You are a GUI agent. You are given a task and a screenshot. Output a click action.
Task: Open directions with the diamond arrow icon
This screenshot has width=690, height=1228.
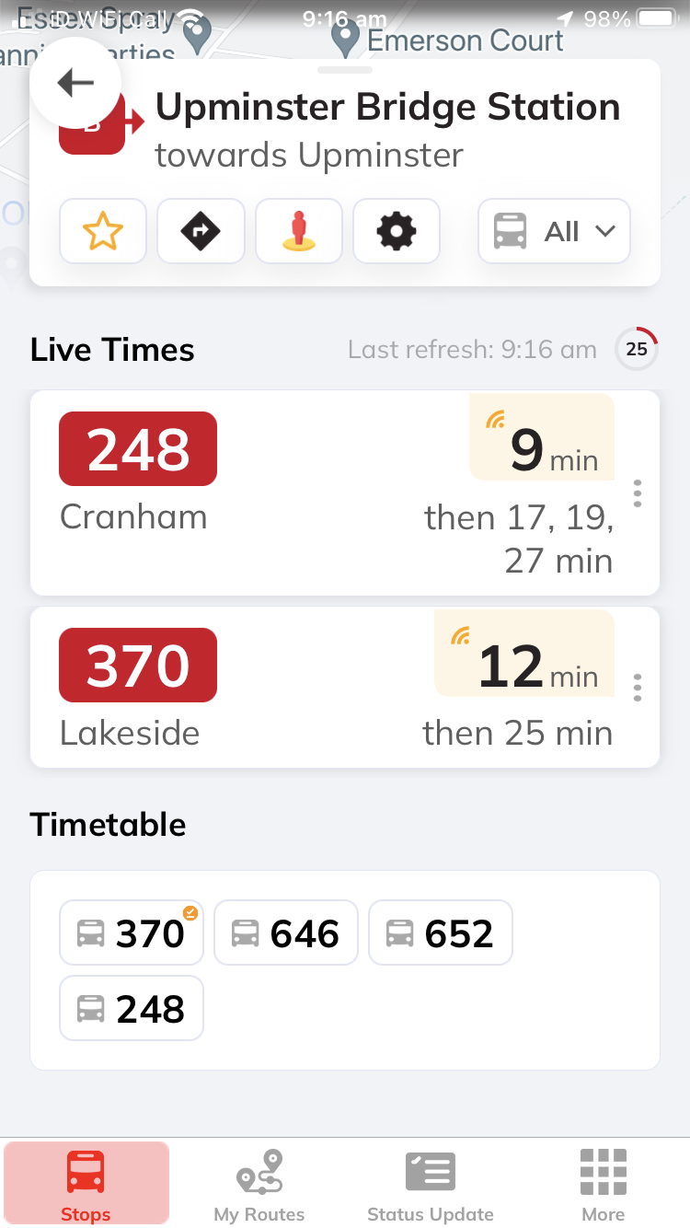[x=201, y=231]
